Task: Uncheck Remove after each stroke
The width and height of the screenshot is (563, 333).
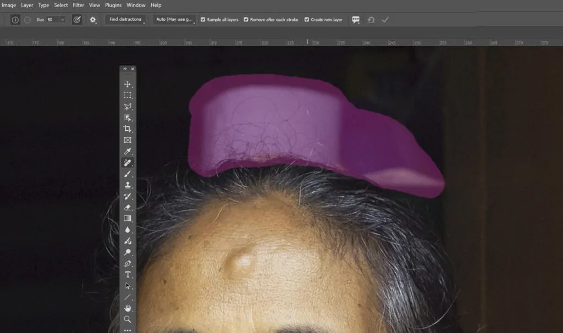Action: (x=246, y=20)
